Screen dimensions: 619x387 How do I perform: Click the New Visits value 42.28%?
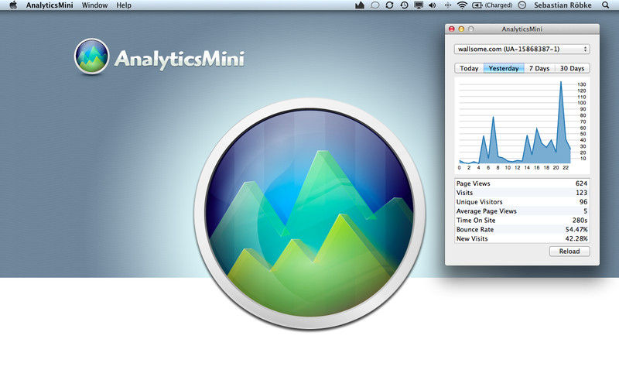(x=576, y=238)
